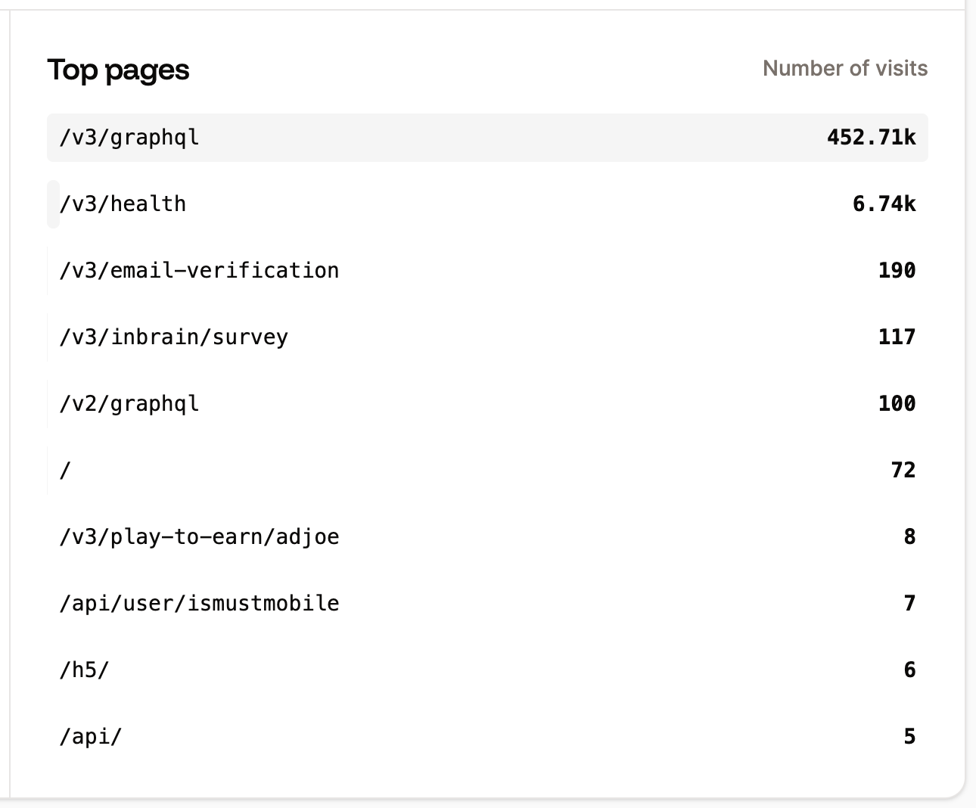Open the /api/user/ismustmobile page row

tap(199, 603)
